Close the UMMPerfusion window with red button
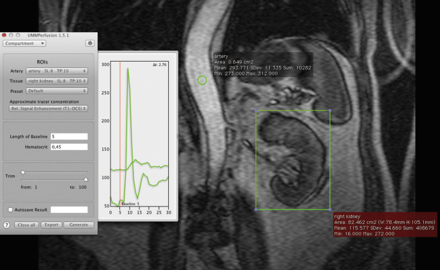 tap(4, 33)
